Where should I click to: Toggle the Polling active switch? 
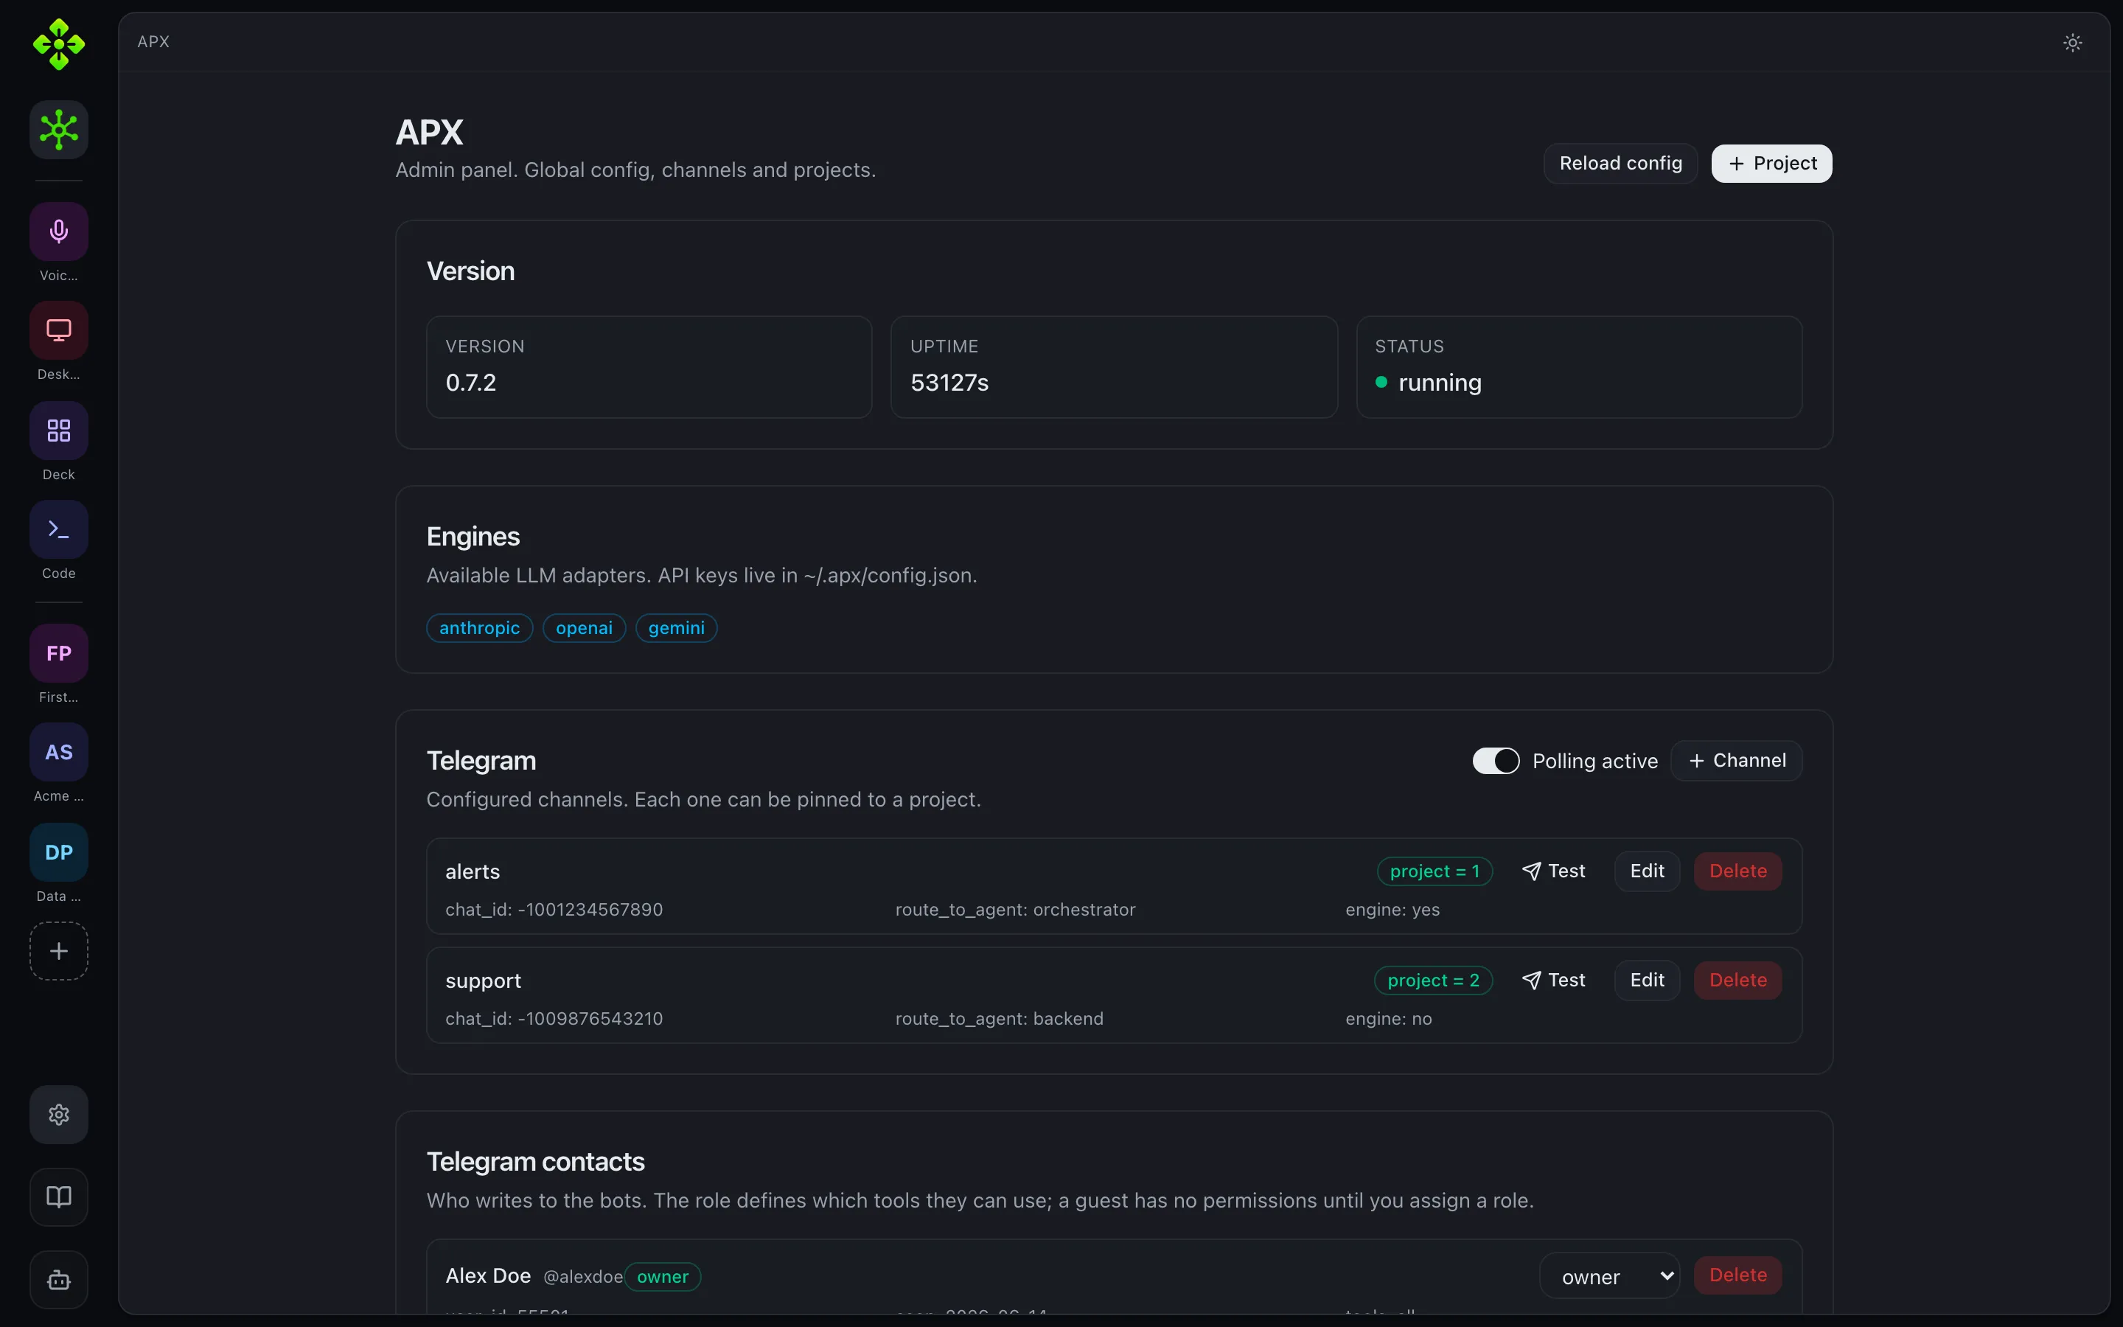(x=1496, y=761)
